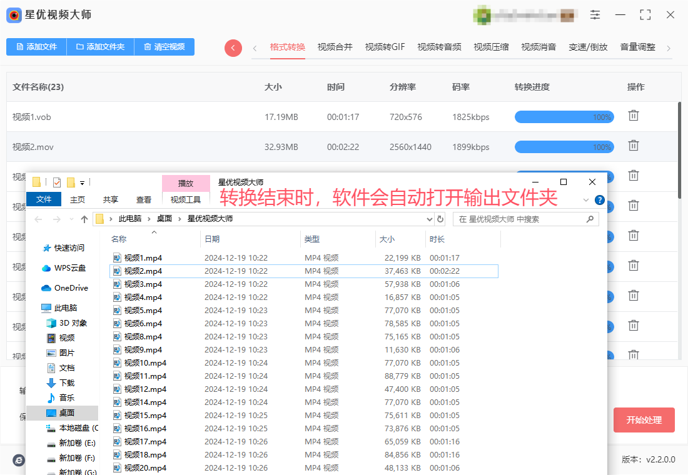688x475 pixels.
Task: Open the recent locations dropdown in Explorer
Action: 71,219
